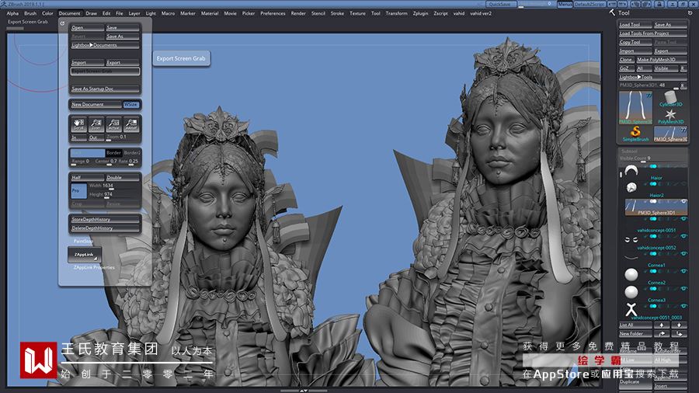
Task: Click the Tool palette wrench icon
Action: point(612,12)
